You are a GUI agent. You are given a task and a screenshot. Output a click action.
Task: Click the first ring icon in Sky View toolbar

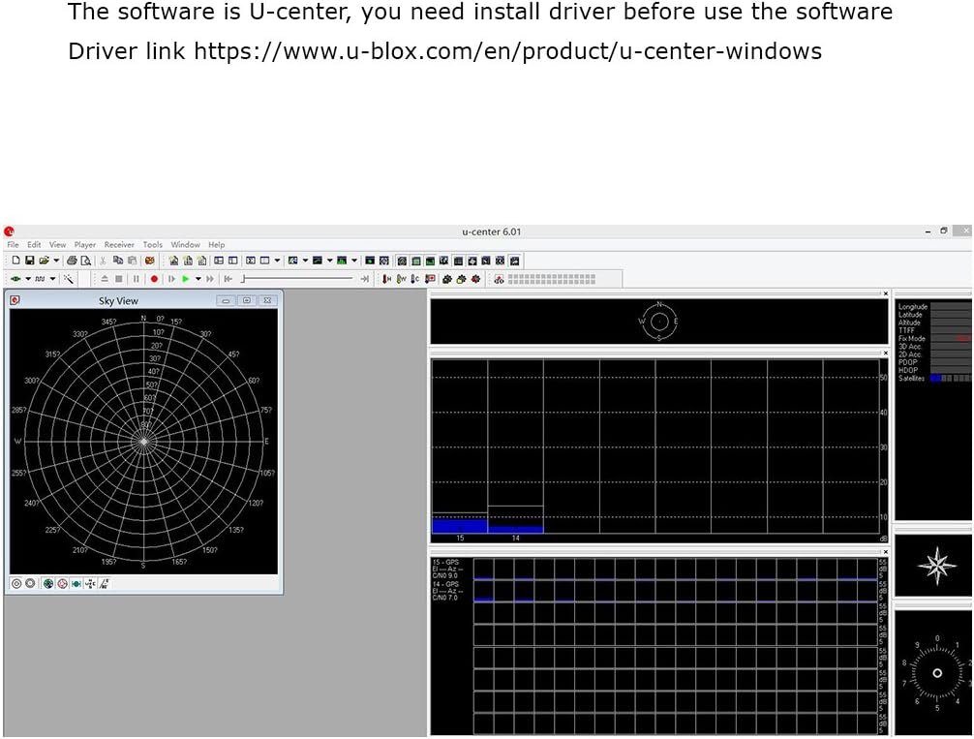[x=16, y=584]
